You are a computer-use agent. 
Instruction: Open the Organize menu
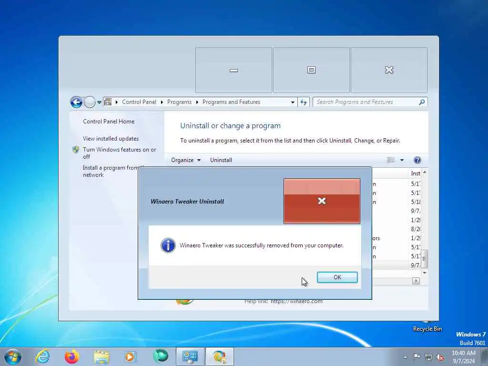[x=186, y=160]
